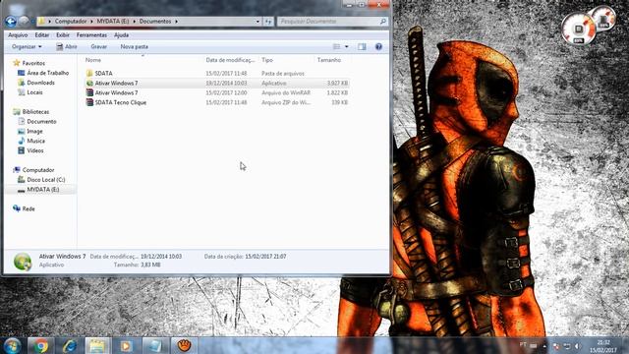Select the MYDATA (E:) drive
Image resolution: width=629 pixels, height=354 pixels.
43,190
